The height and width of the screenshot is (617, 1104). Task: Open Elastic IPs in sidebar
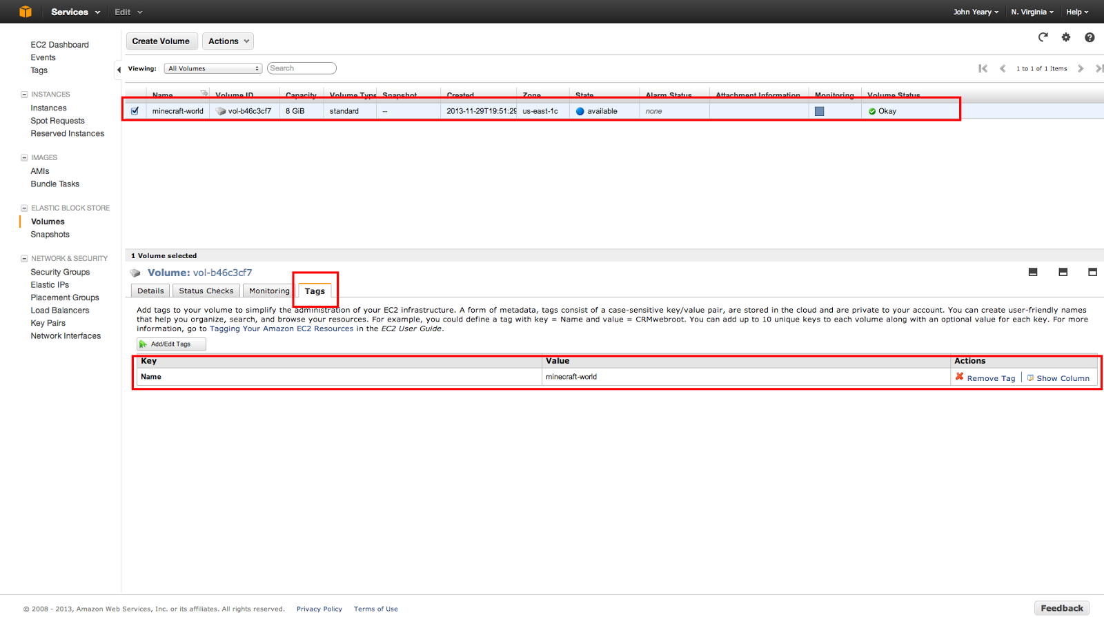(x=50, y=285)
